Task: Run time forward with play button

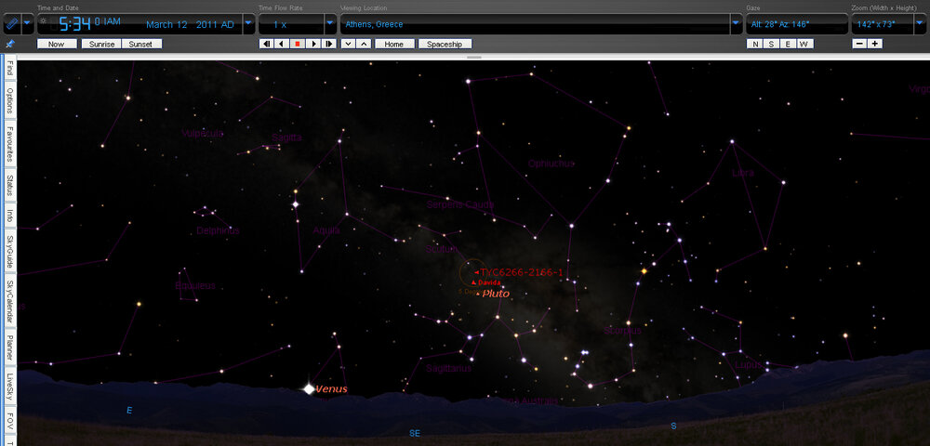Action: (313, 44)
